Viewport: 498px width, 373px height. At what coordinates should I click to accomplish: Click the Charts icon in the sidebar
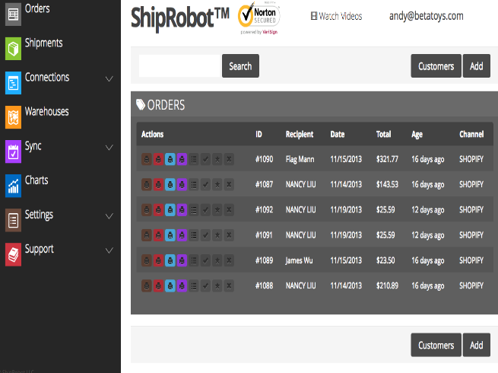click(x=13, y=185)
